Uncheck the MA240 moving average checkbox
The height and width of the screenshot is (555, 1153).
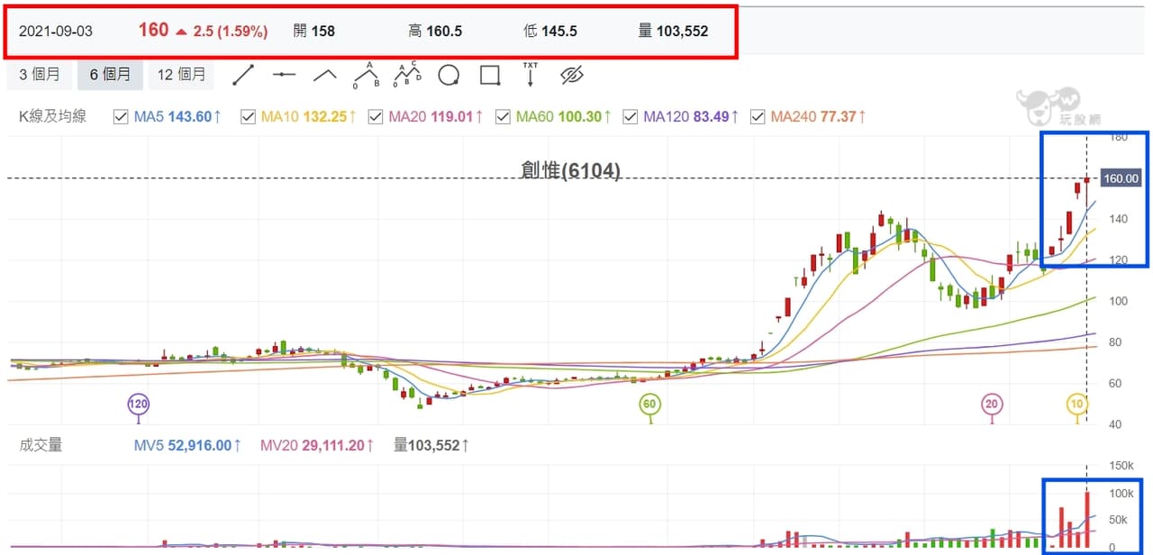tap(758, 117)
